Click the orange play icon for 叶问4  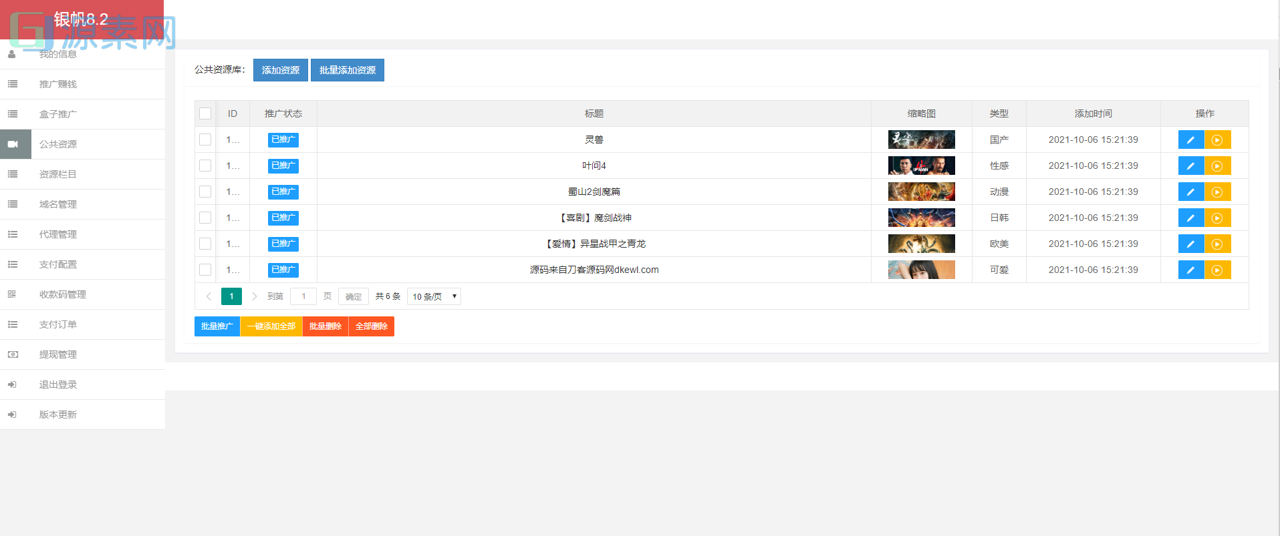point(1217,166)
